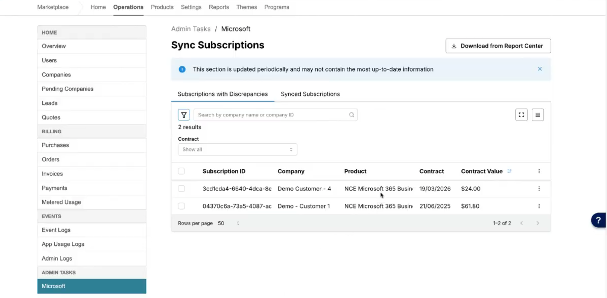The image size is (607, 298).
Task: Select all rows checkbox in header
Action: (181, 171)
